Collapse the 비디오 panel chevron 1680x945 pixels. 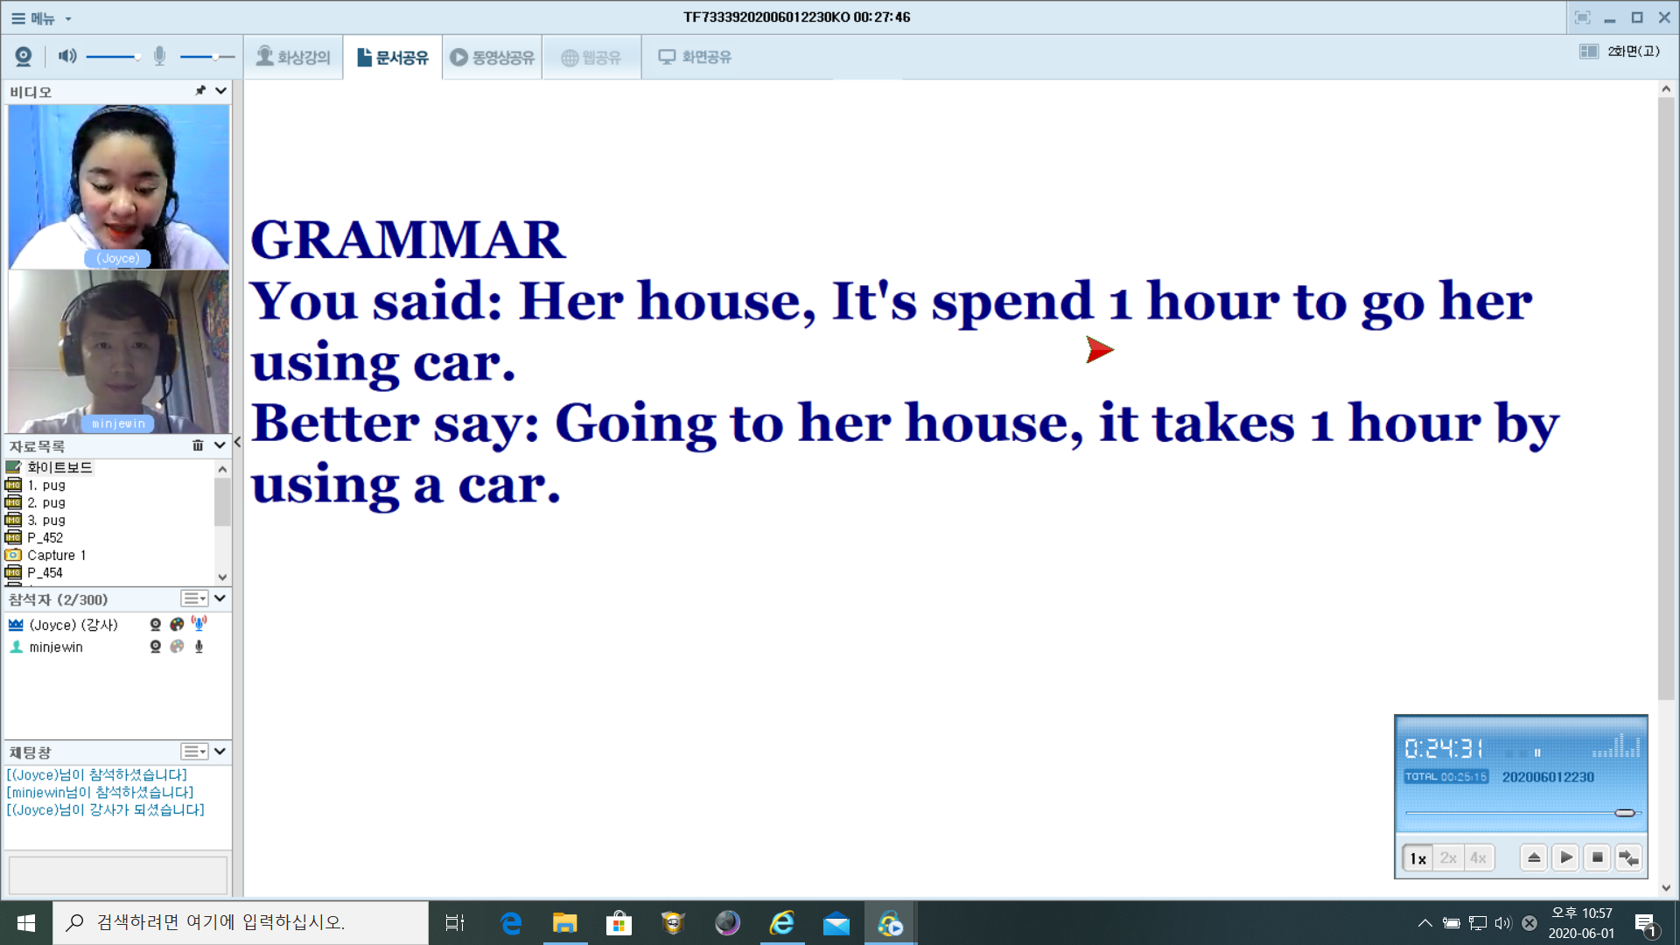220,91
